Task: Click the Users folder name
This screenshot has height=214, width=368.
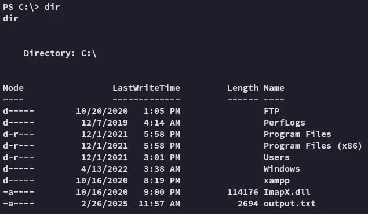Action: pos(276,157)
